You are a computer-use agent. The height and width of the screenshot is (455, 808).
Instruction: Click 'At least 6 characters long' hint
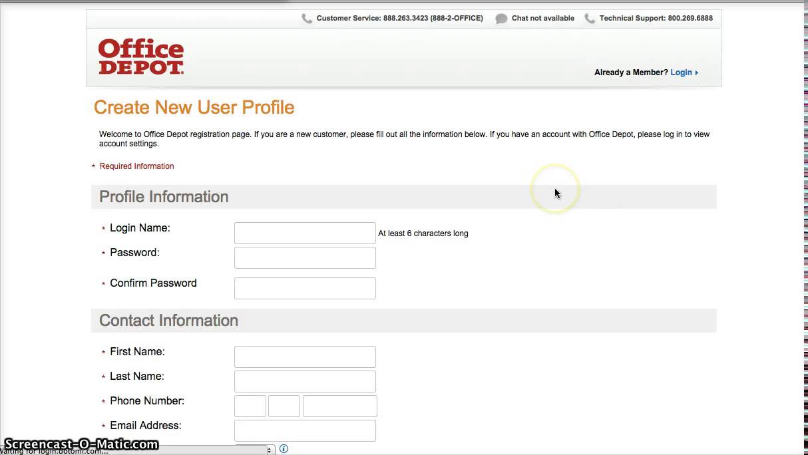(x=423, y=233)
